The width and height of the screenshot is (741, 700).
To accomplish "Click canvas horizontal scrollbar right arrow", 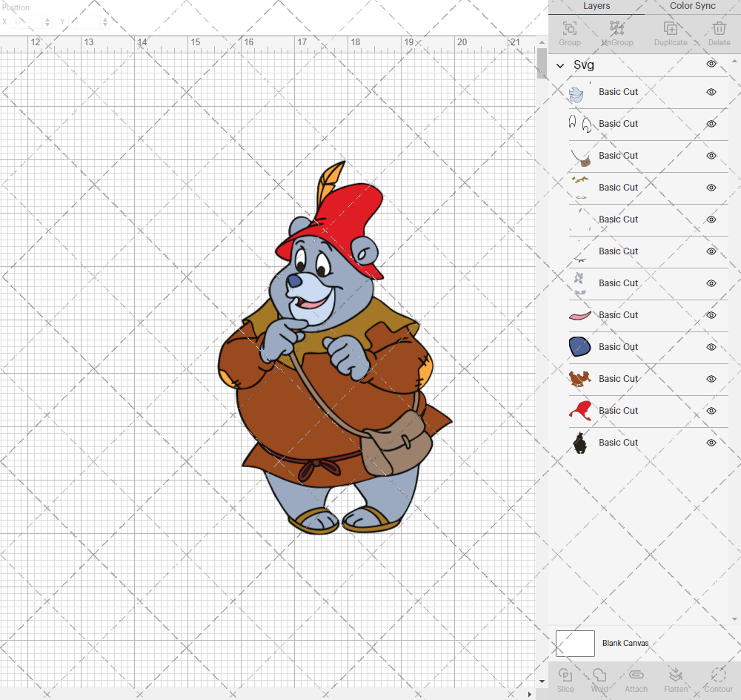I will [529, 694].
